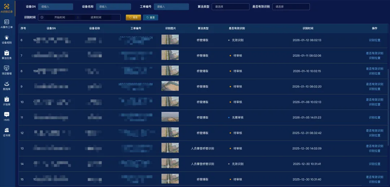Open the thumbnail image in row 10
Viewport: 390px width, 187px height.
click(x=170, y=101)
